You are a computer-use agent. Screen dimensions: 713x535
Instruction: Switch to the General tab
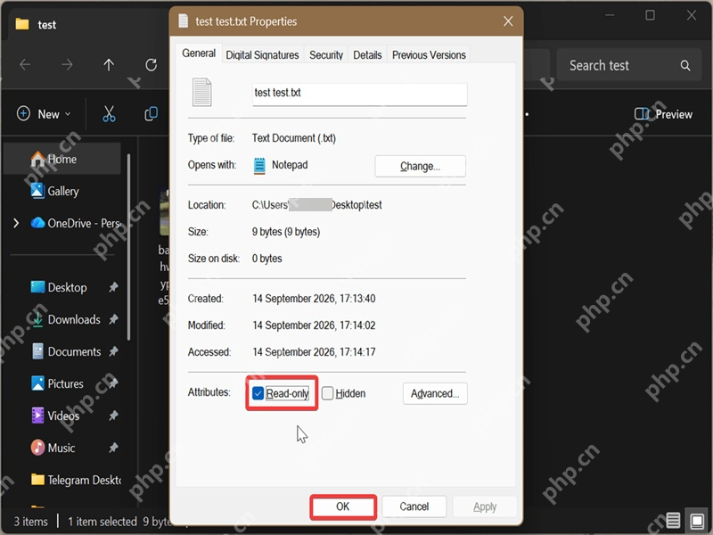coord(199,53)
